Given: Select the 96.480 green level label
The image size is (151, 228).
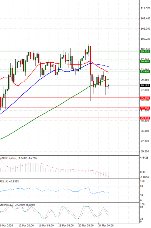Looking at the screenshot, I should (x=145, y=61).
